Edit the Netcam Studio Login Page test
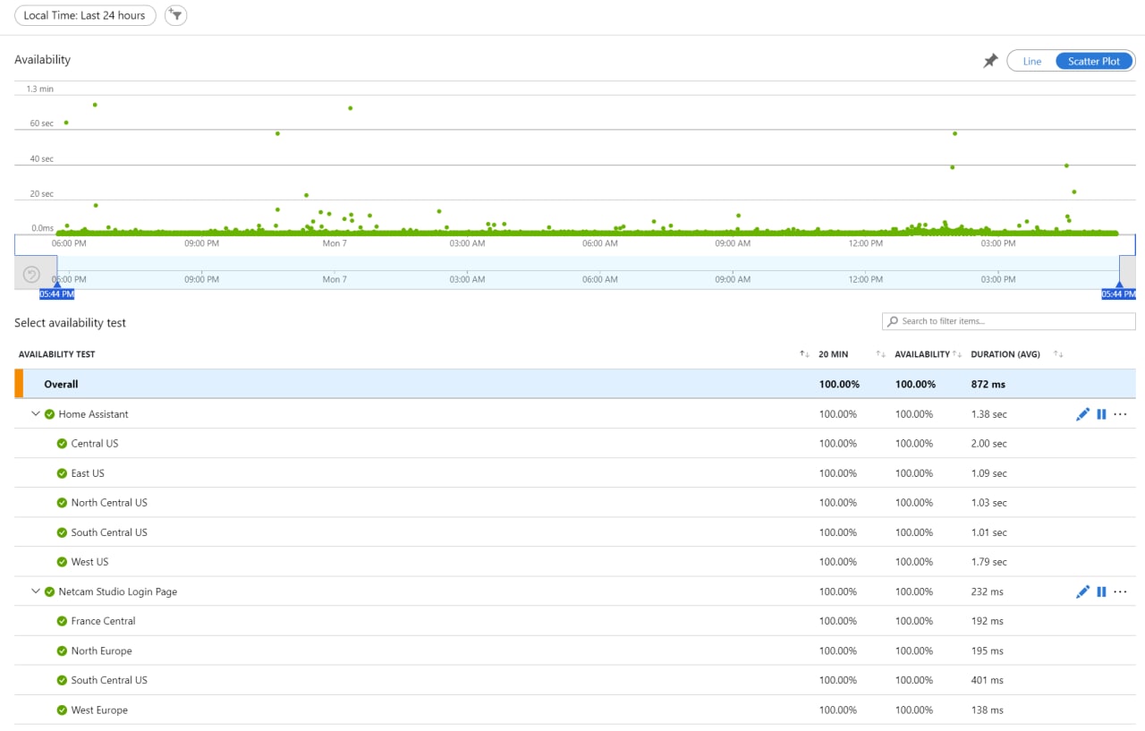1145x731 pixels. [x=1082, y=591]
